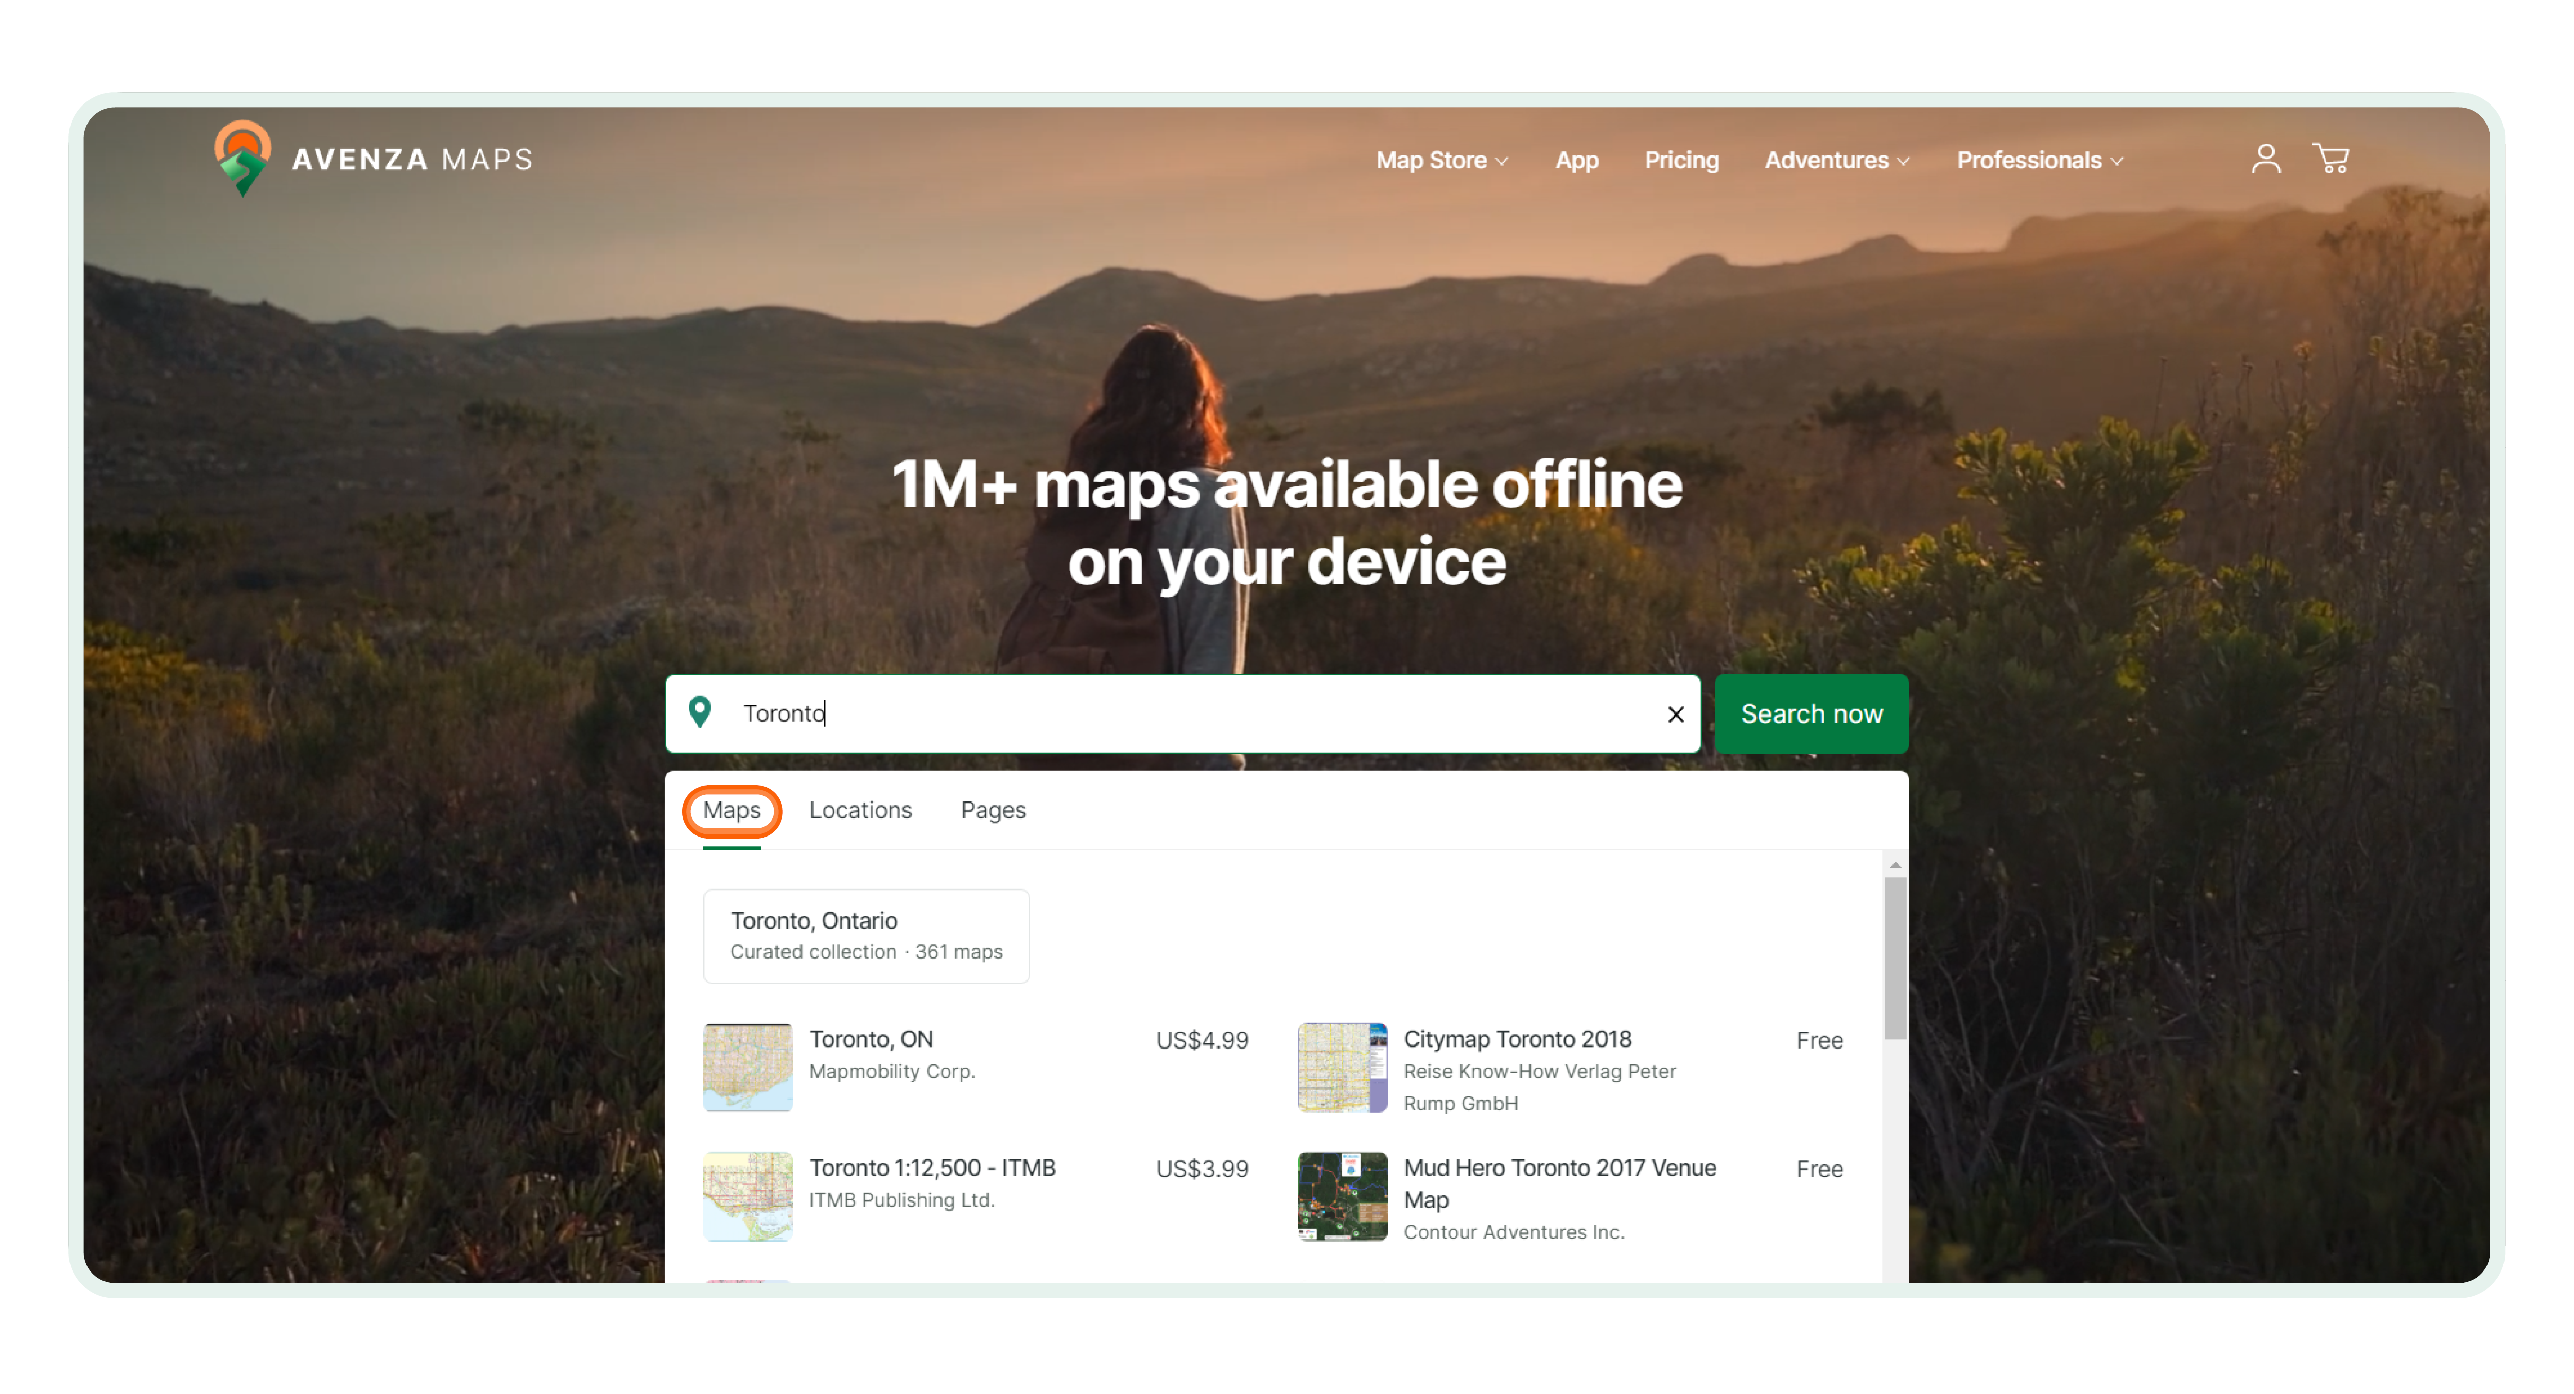The height and width of the screenshot is (1394, 2574).
Task: Click the Free label beside Citymap Toronto
Action: click(1819, 1039)
